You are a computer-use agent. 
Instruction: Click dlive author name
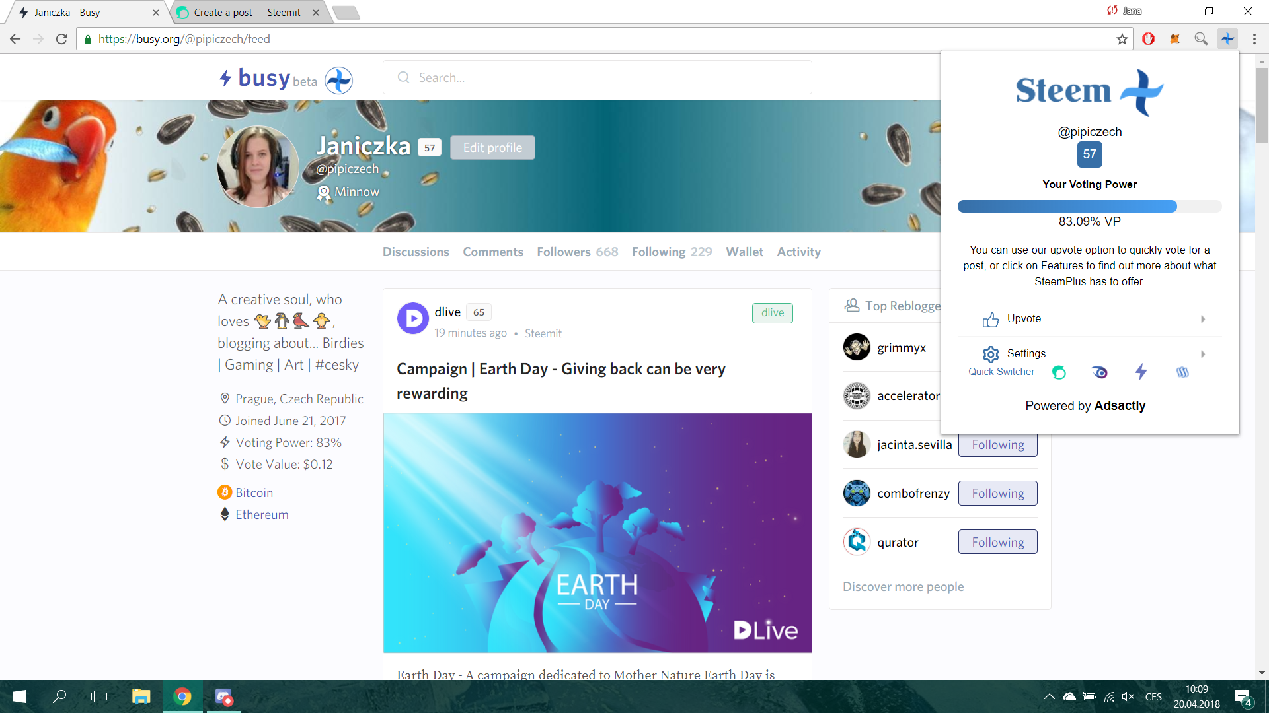click(x=447, y=312)
